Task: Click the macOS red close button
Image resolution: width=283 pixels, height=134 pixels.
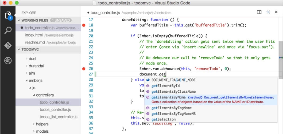Action: (5, 3)
